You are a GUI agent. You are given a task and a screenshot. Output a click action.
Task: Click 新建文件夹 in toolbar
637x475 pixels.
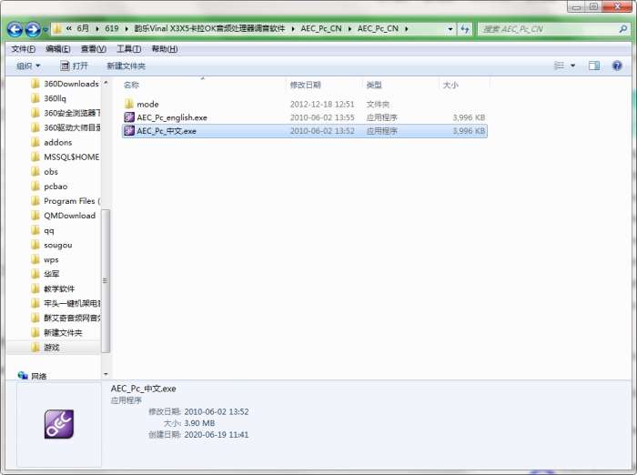click(x=126, y=66)
